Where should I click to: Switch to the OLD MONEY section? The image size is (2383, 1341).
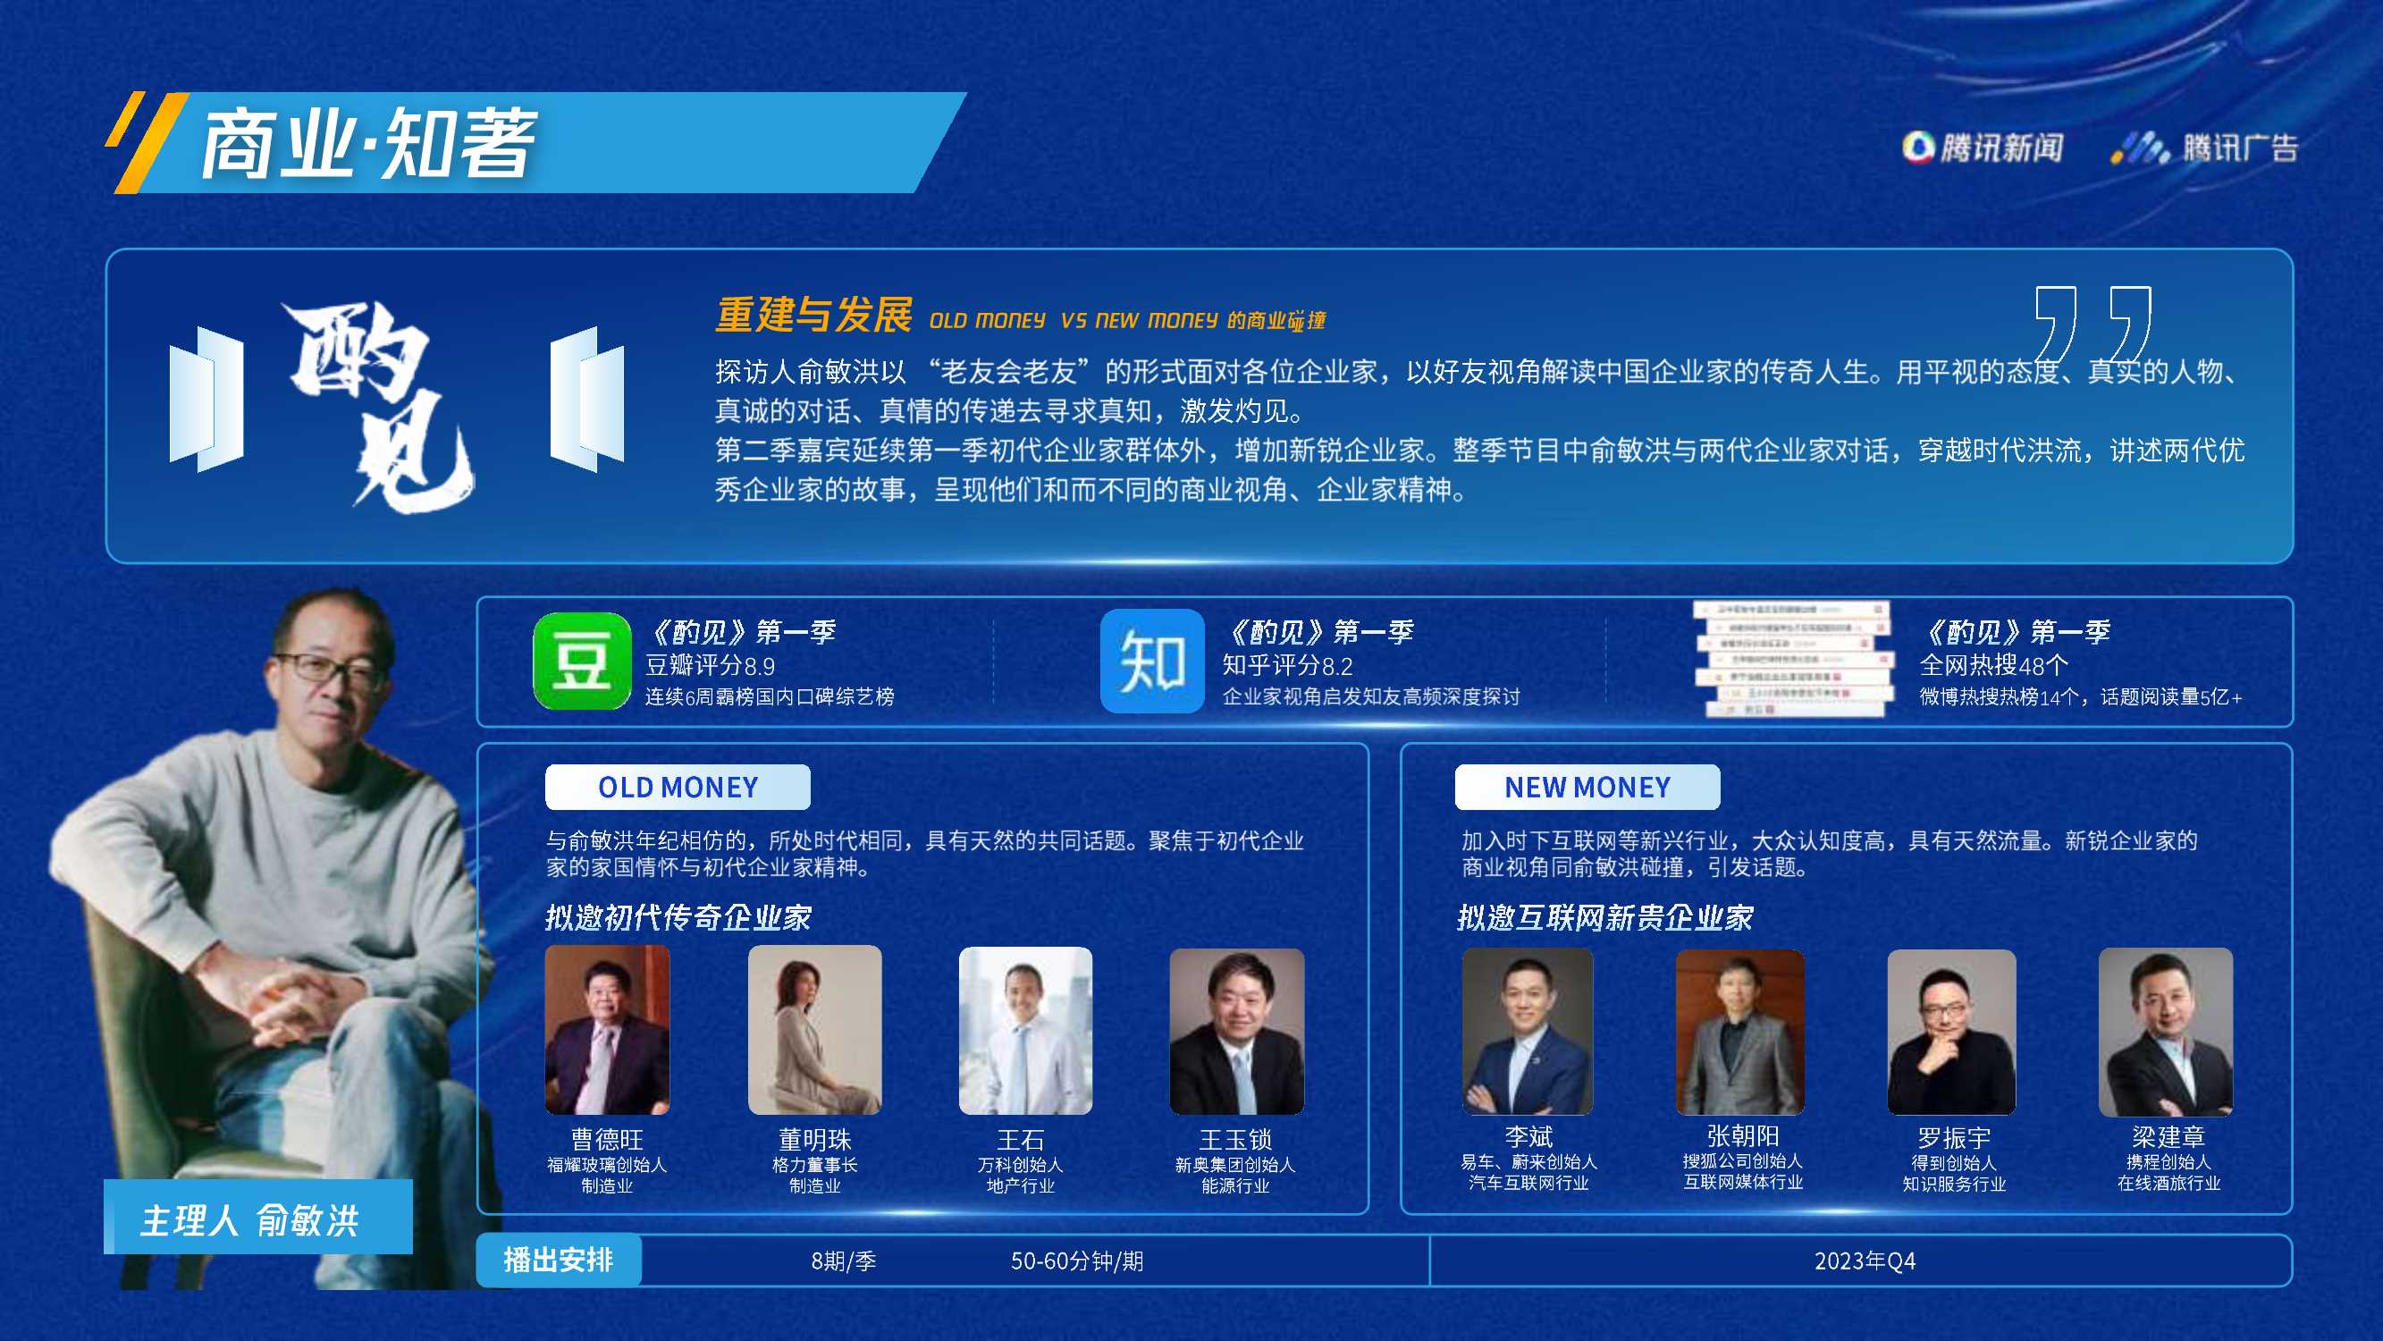[x=678, y=788]
